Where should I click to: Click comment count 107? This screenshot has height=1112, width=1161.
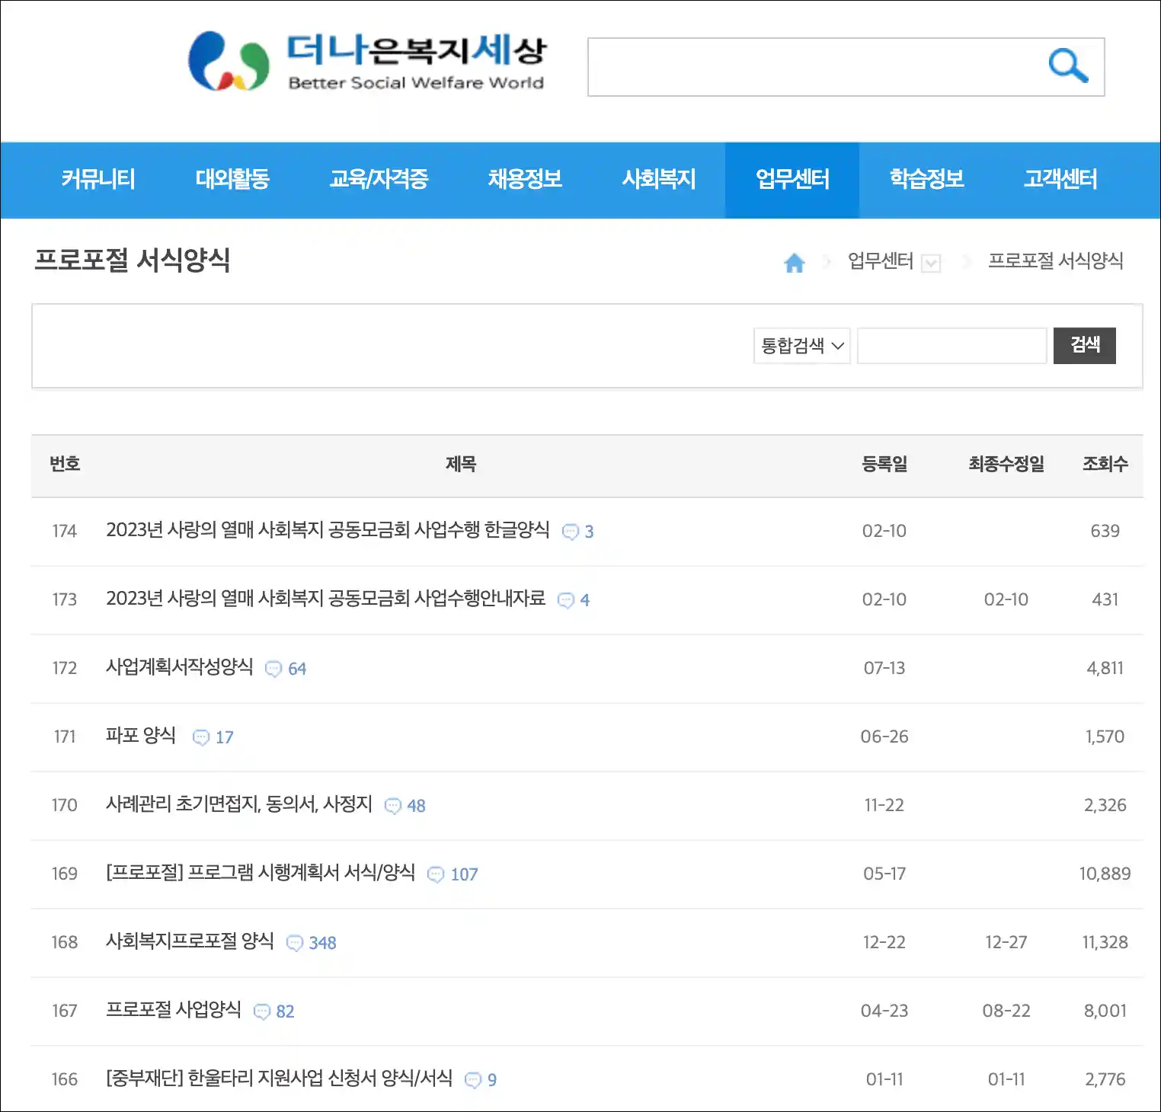pos(464,874)
